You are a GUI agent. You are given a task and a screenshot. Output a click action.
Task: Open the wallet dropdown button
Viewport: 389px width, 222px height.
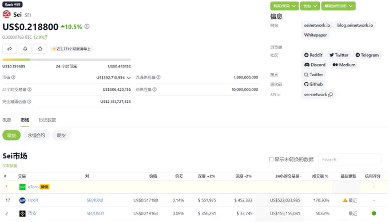click(x=310, y=6)
